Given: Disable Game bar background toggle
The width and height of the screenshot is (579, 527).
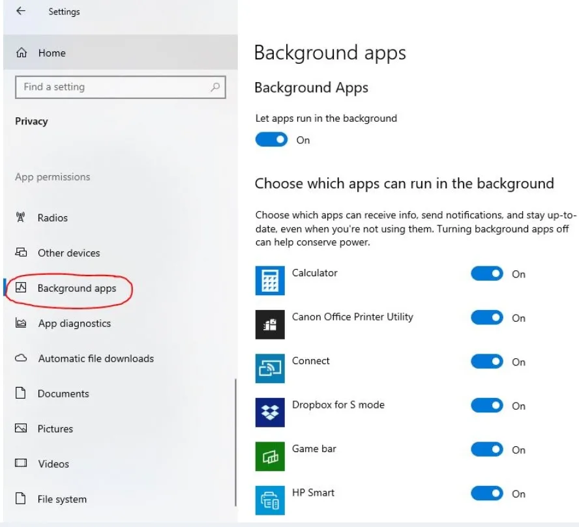Looking at the screenshot, I should 487,449.
